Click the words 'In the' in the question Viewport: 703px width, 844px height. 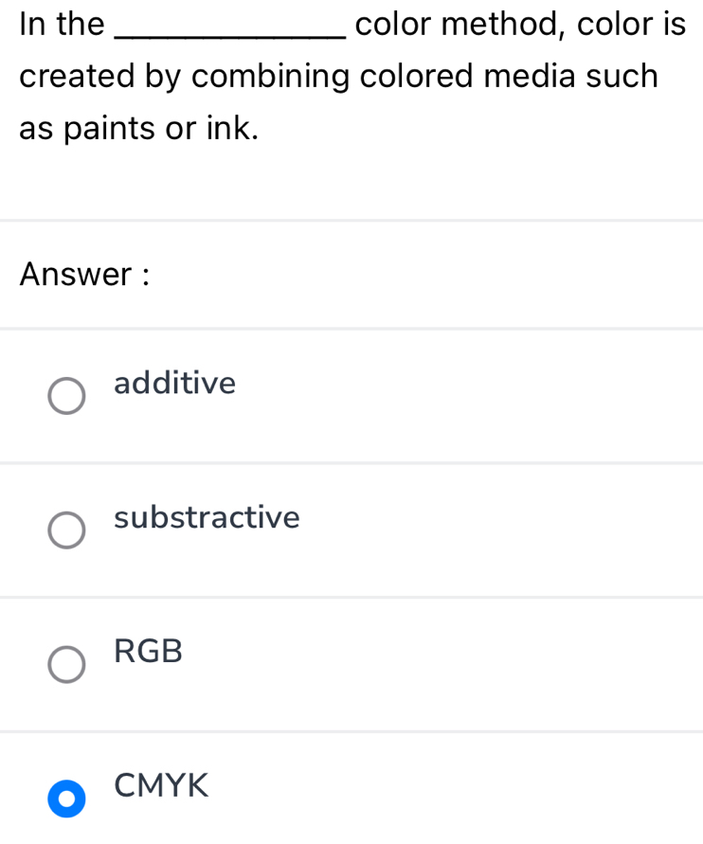pyautogui.click(x=62, y=25)
